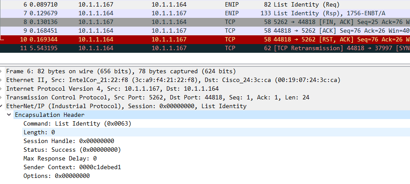Select packet 7 List Identity response row
This screenshot has height=184, width=410.
[x=205, y=13]
